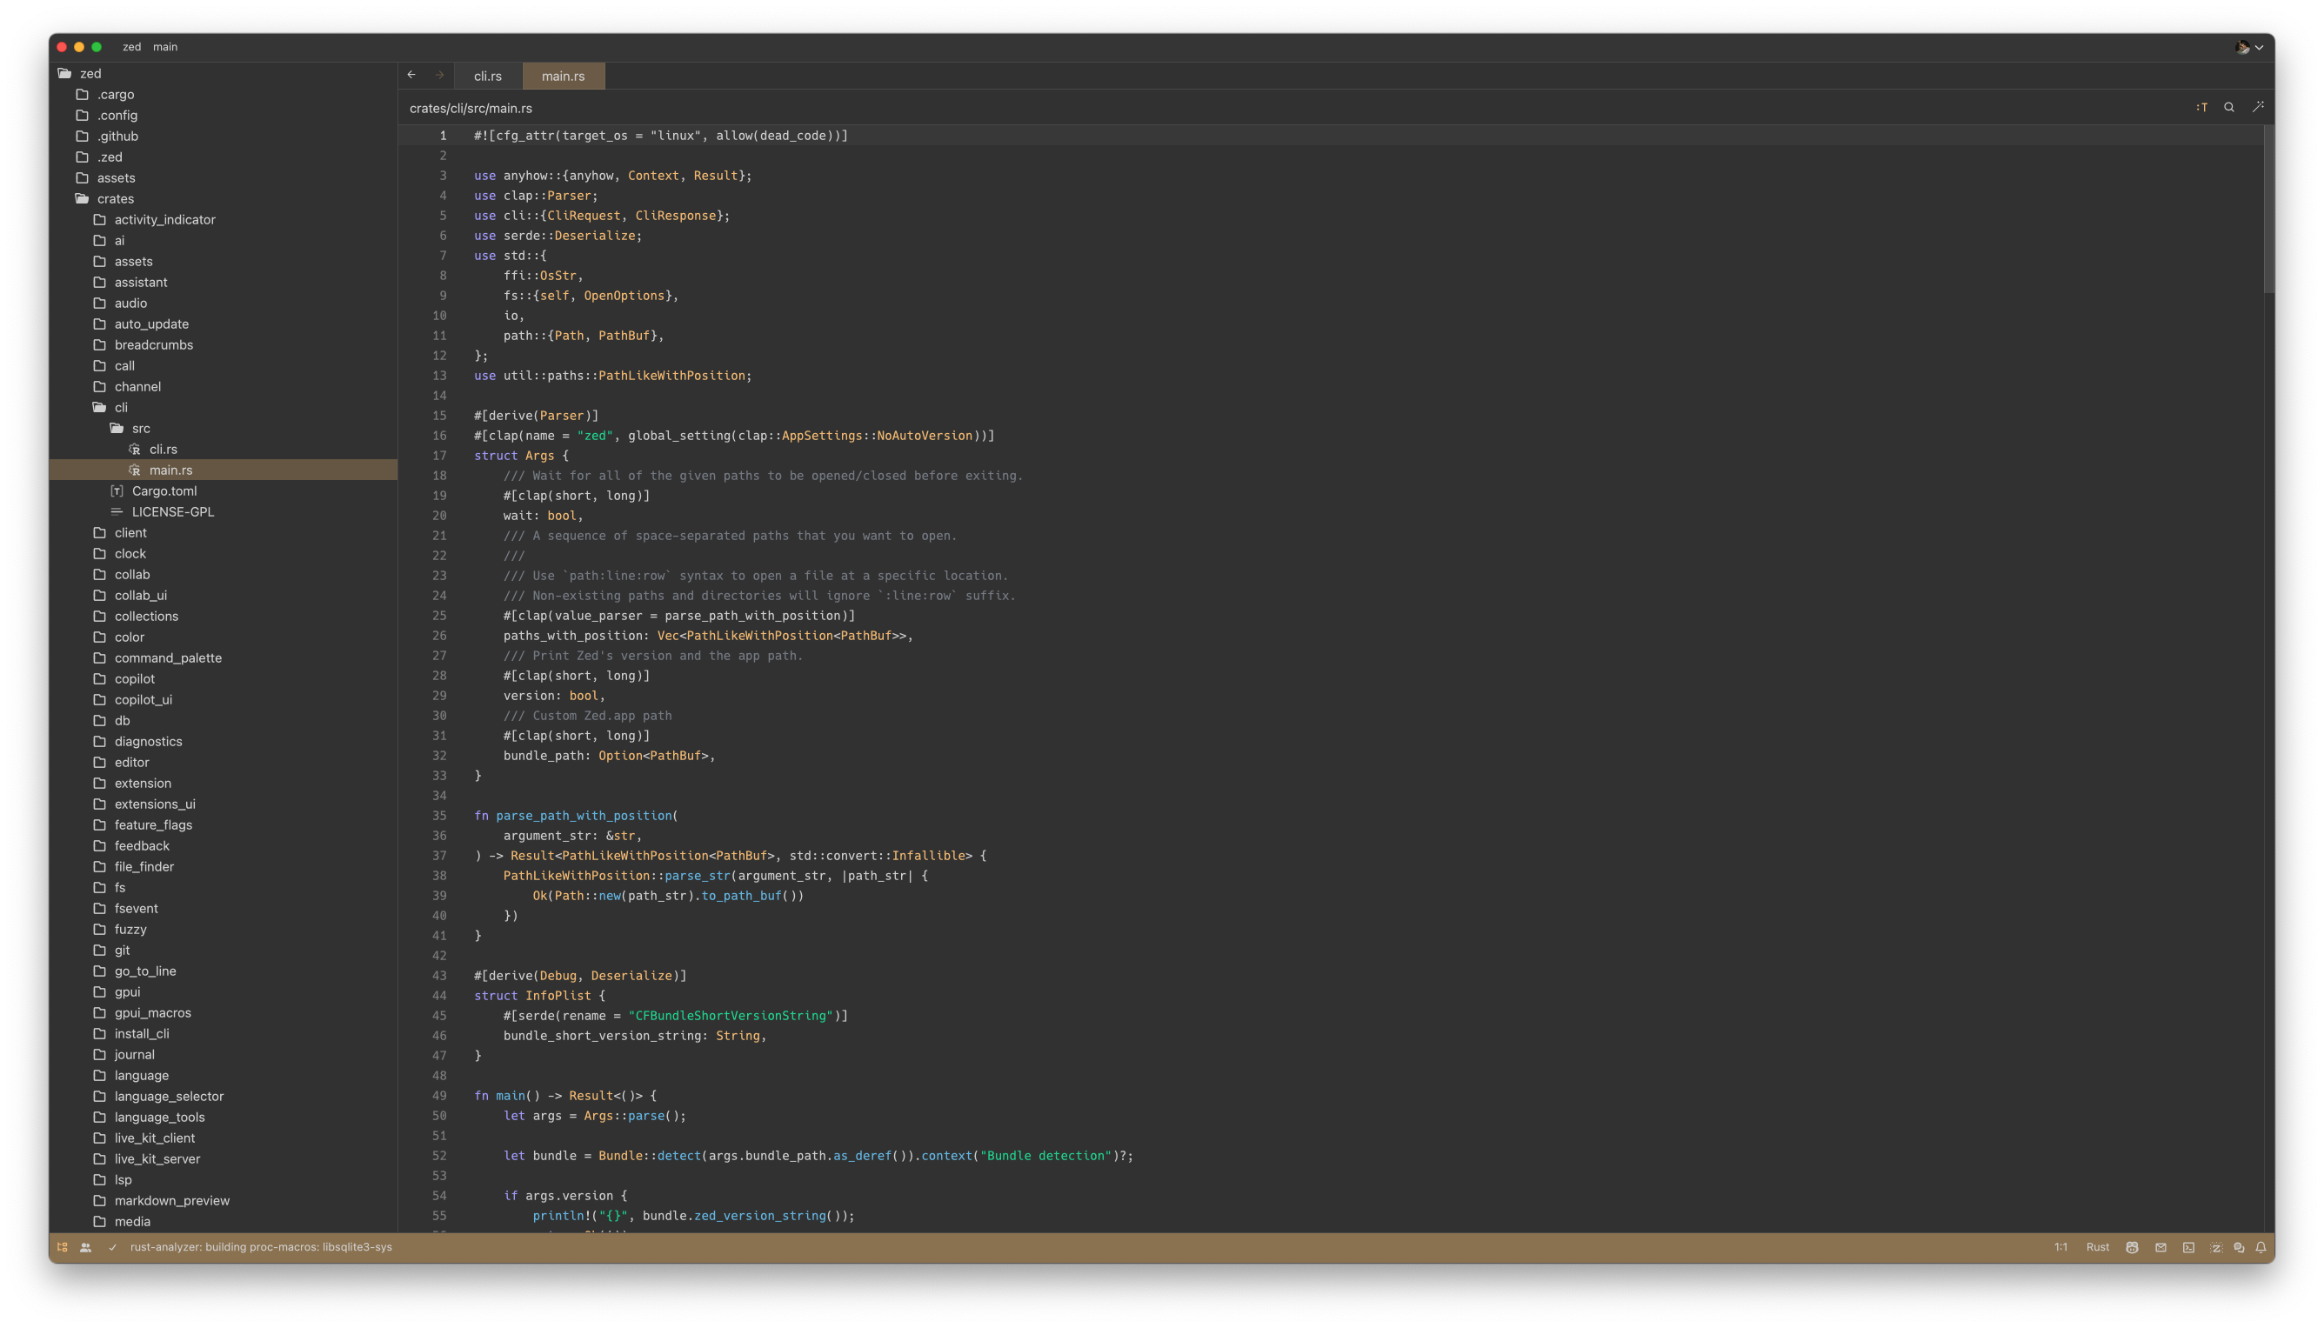Screen dimensions: 2324x1328
Task: Select the main.rs editor tab
Action: click(x=564, y=76)
